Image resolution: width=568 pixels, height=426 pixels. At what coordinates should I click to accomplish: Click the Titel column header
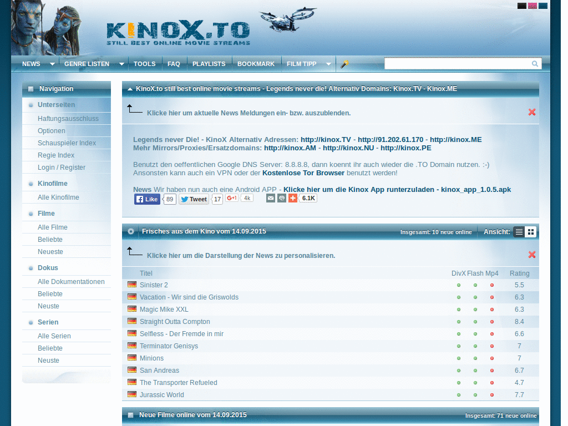click(x=146, y=273)
